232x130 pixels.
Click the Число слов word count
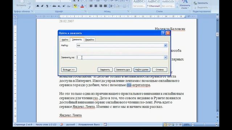point(46,125)
